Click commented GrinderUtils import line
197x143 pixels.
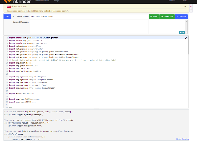63,60
